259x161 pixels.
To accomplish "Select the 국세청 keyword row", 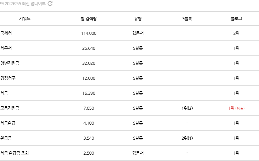I will 6,33.
